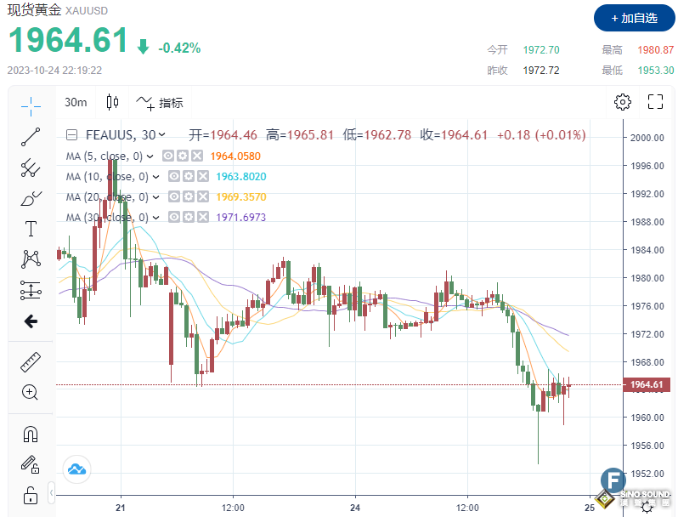The width and height of the screenshot is (678, 517).
Task: Hide the MA (5, close, 0) indicator
Action: (x=168, y=156)
